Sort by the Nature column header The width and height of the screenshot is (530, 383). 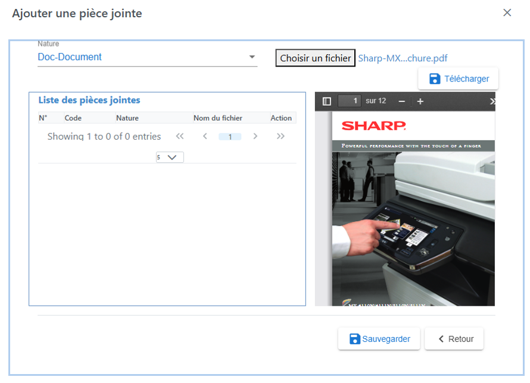[154, 118]
